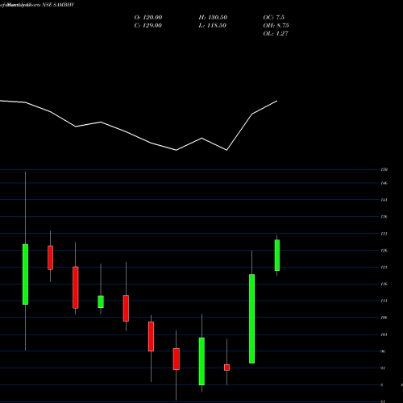The height and width of the screenshot is (403, 403).
Task: Click the OL: 1.27 readout
Action: click(276, 34)
